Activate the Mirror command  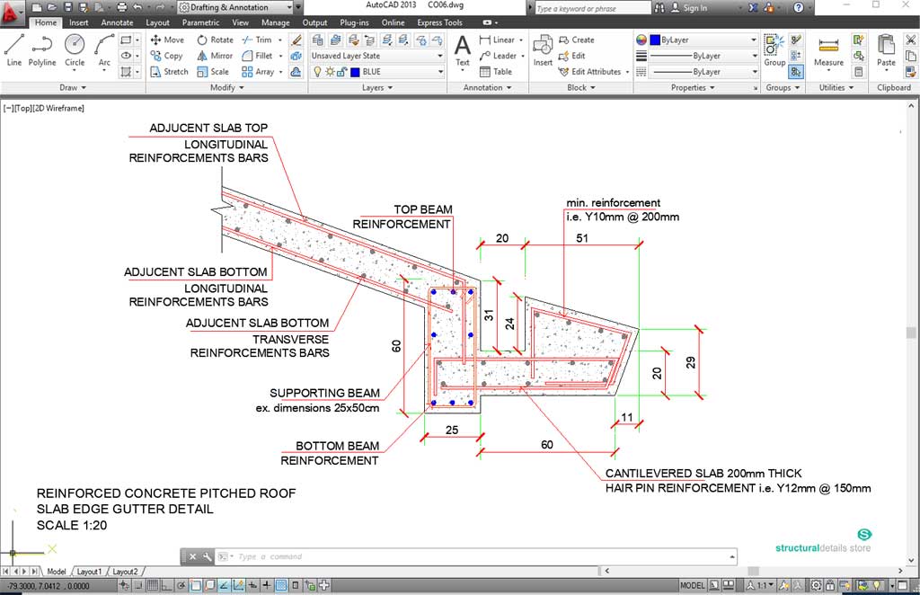(215, 56)
